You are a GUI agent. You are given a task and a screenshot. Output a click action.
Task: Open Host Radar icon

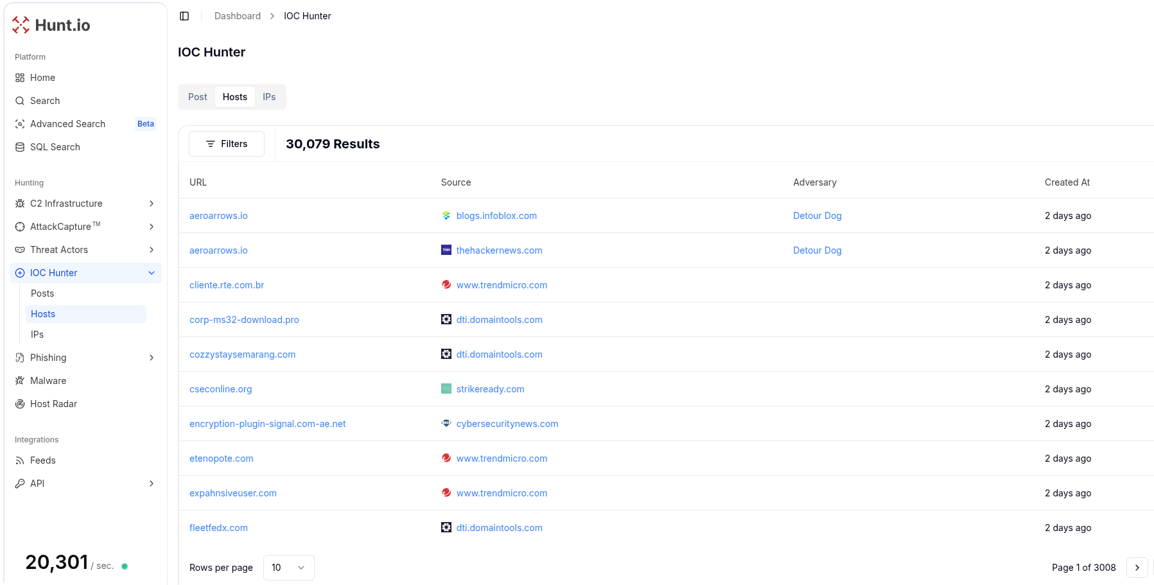pyautogui.click(x=20, y=404)
